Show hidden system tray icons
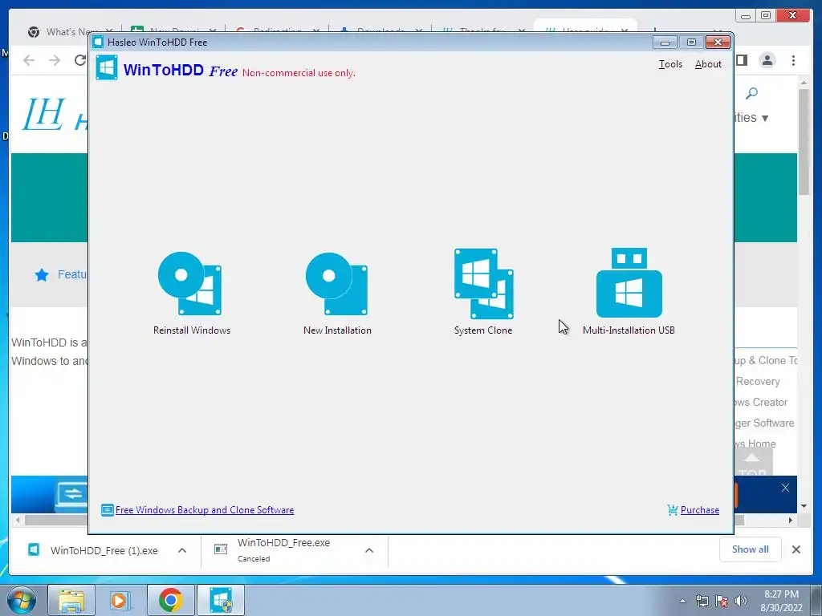 tap(682, 601)
